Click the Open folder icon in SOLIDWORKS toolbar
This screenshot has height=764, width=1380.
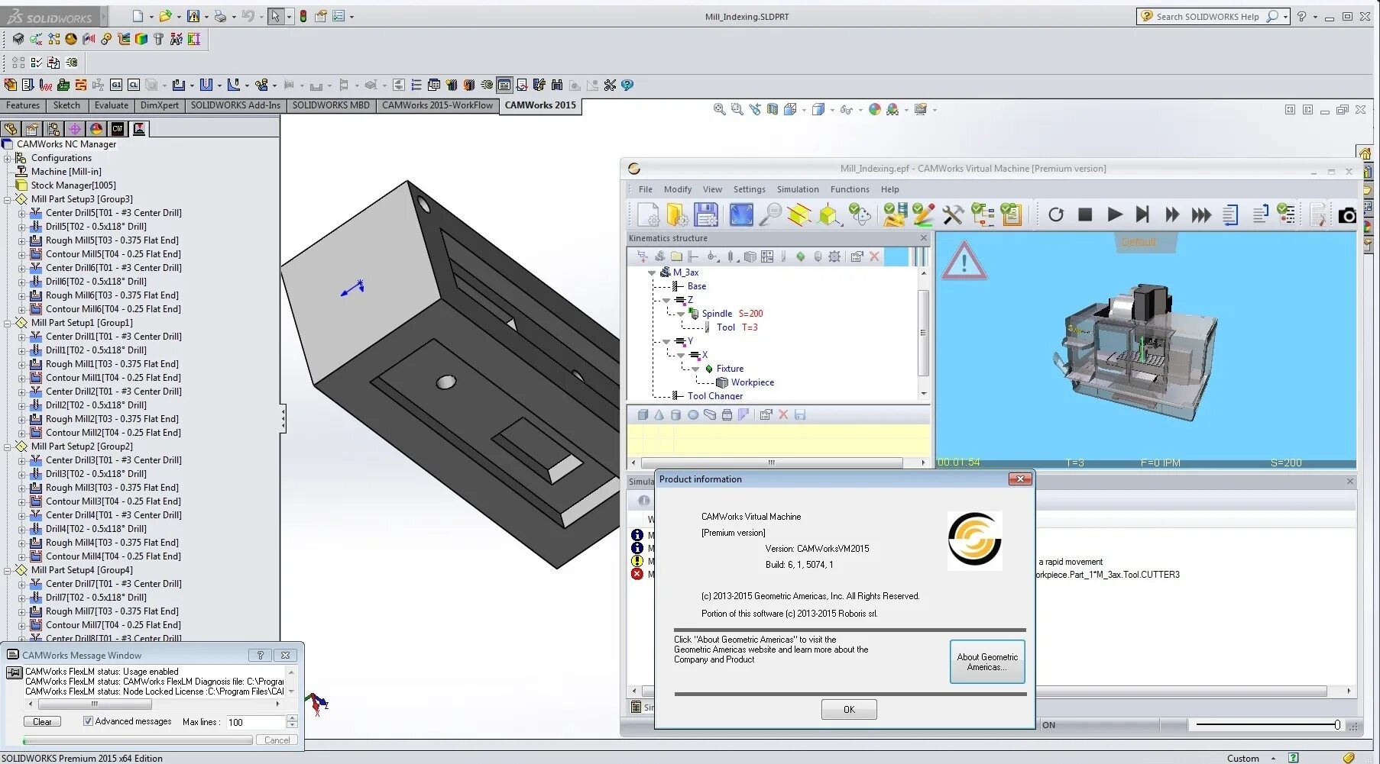pyautogui.click(x=164, y=16)
